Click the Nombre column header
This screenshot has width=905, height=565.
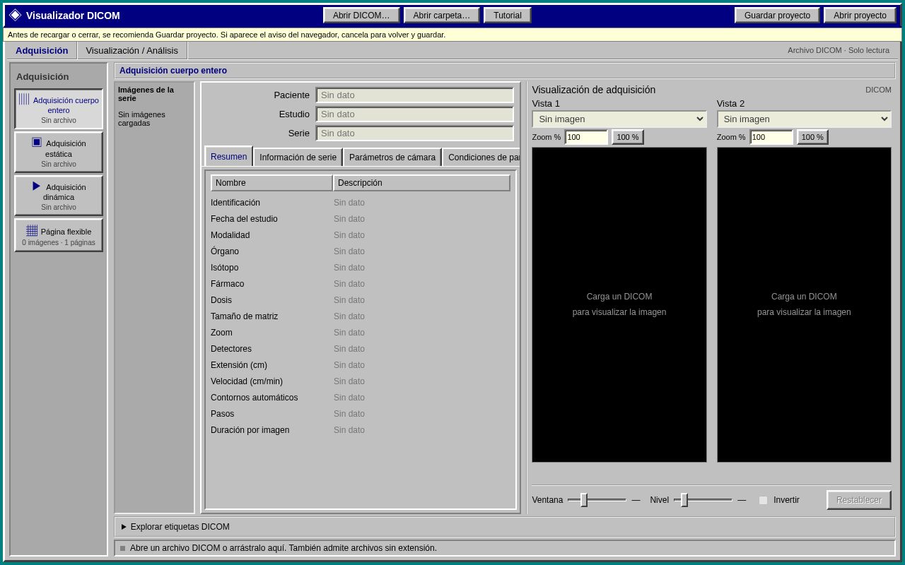pos(271,183)
